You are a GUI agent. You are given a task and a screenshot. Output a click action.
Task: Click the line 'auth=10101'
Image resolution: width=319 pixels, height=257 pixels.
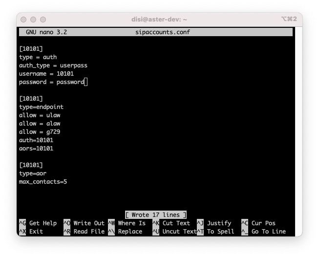coord(36,140)
